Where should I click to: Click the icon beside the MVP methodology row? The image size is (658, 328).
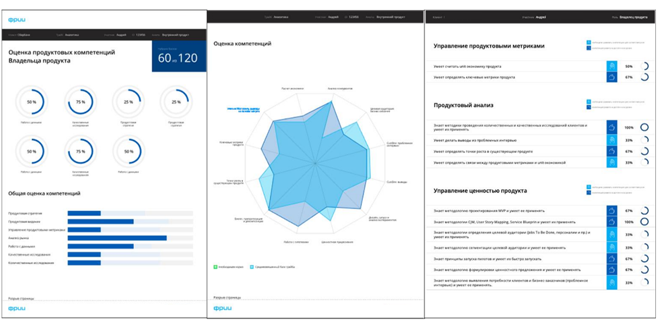point(612,210)
